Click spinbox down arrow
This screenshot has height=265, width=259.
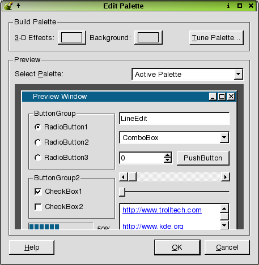[x=168, y=160]
